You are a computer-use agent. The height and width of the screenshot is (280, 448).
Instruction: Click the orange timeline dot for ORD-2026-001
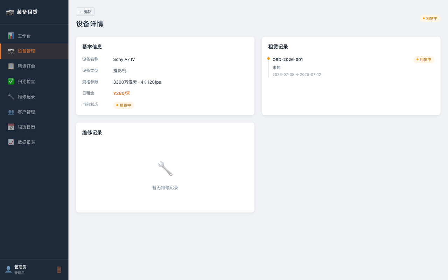tap(268, 58)
